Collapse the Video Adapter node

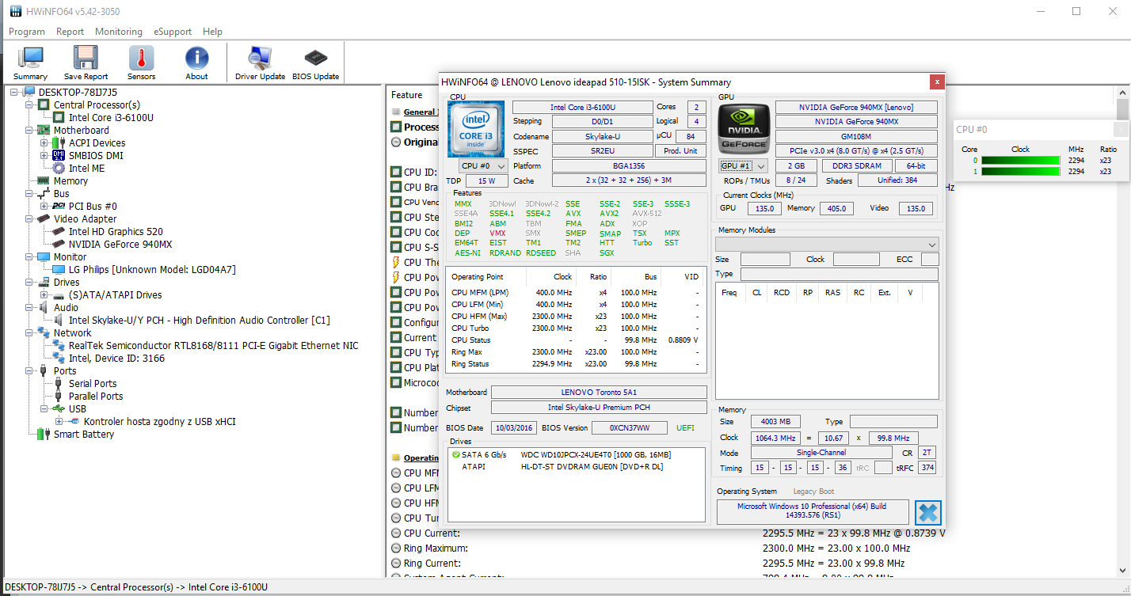[29, 219]
